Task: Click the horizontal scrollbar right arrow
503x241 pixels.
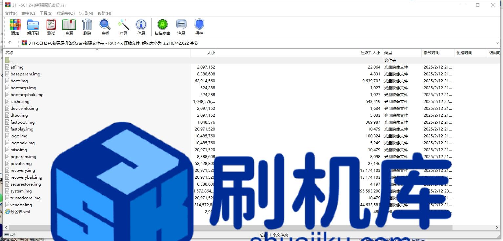Action: pyautogui.click(x=497, y=227)
